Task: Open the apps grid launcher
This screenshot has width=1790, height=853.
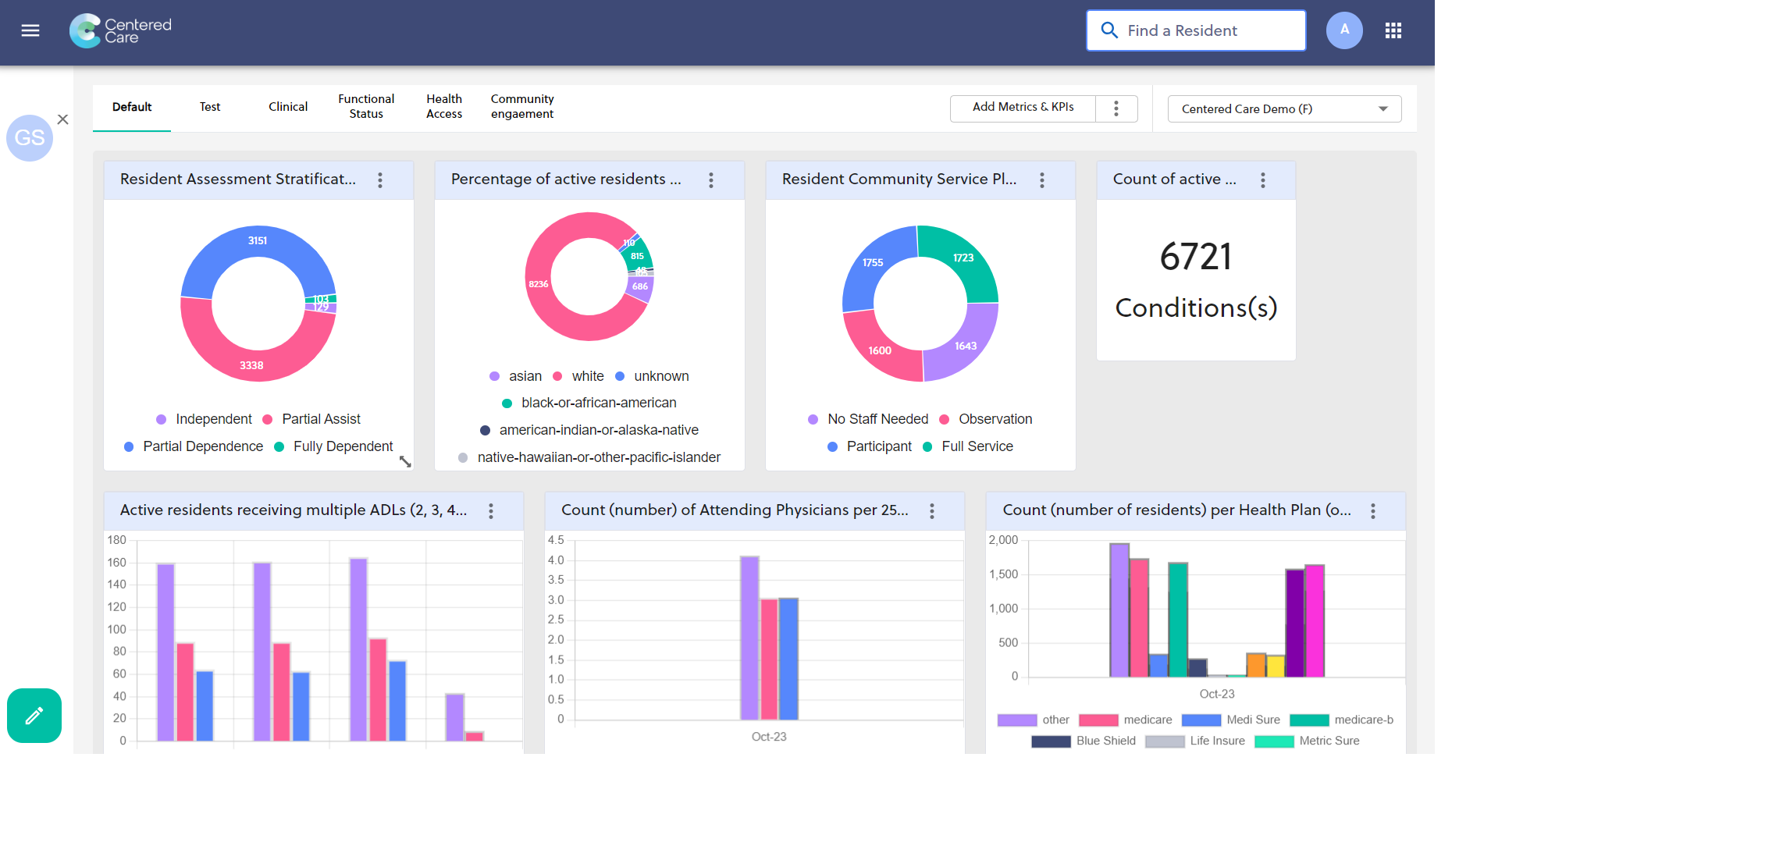Action: (x=1393, y=30)
